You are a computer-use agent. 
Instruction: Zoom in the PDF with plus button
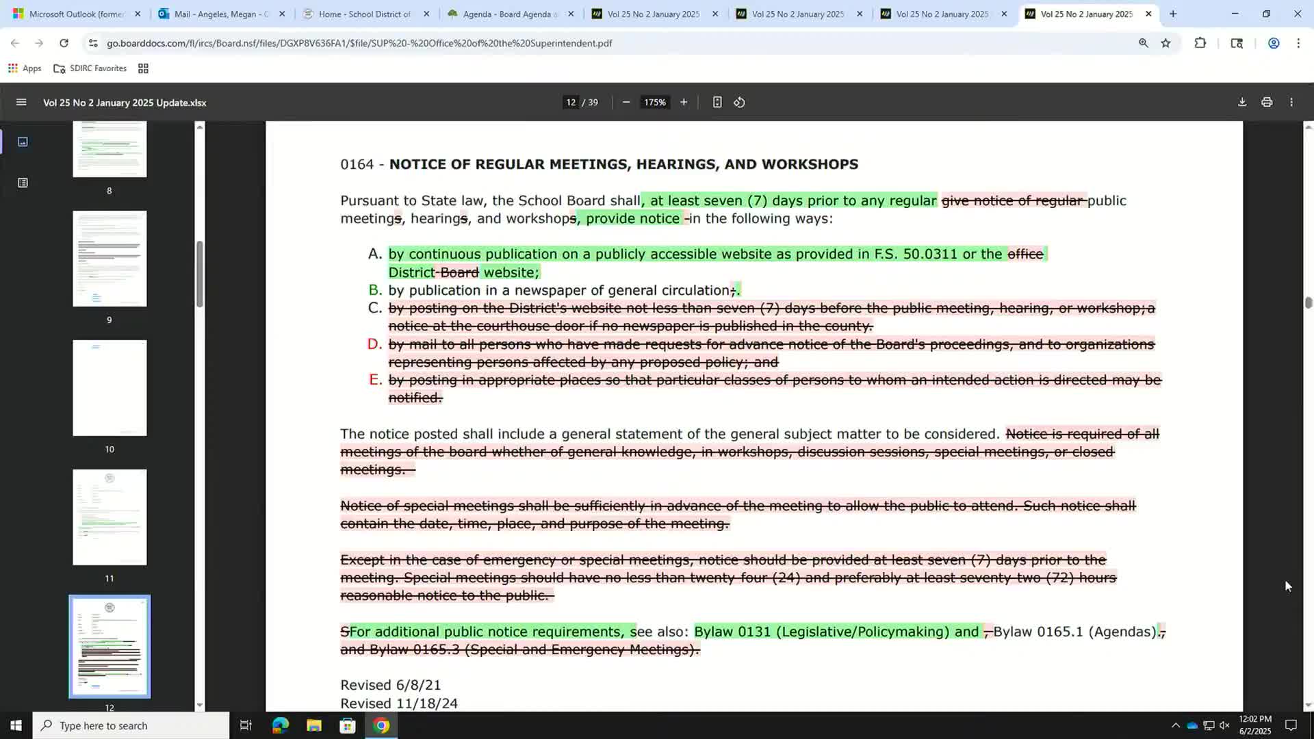[683, 103]
